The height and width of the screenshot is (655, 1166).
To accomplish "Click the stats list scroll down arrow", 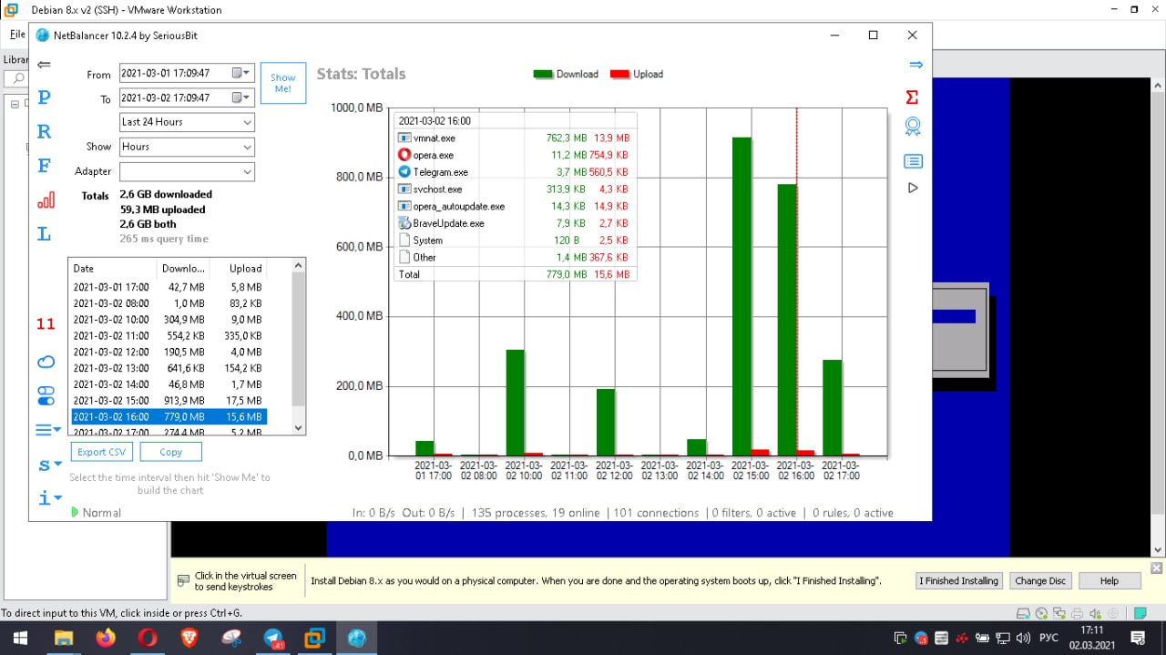I will pyautogui.click(x=299, y=427).
